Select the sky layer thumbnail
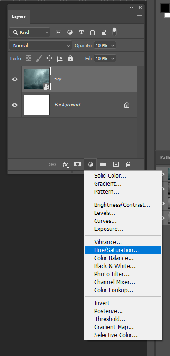Screen dimensions: 170x356 click(x=37, y=79)
